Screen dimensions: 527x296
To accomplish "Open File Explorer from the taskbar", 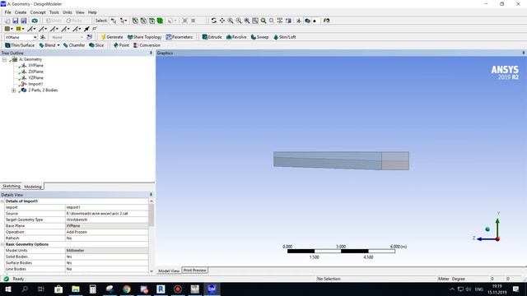I will point(76,289).
